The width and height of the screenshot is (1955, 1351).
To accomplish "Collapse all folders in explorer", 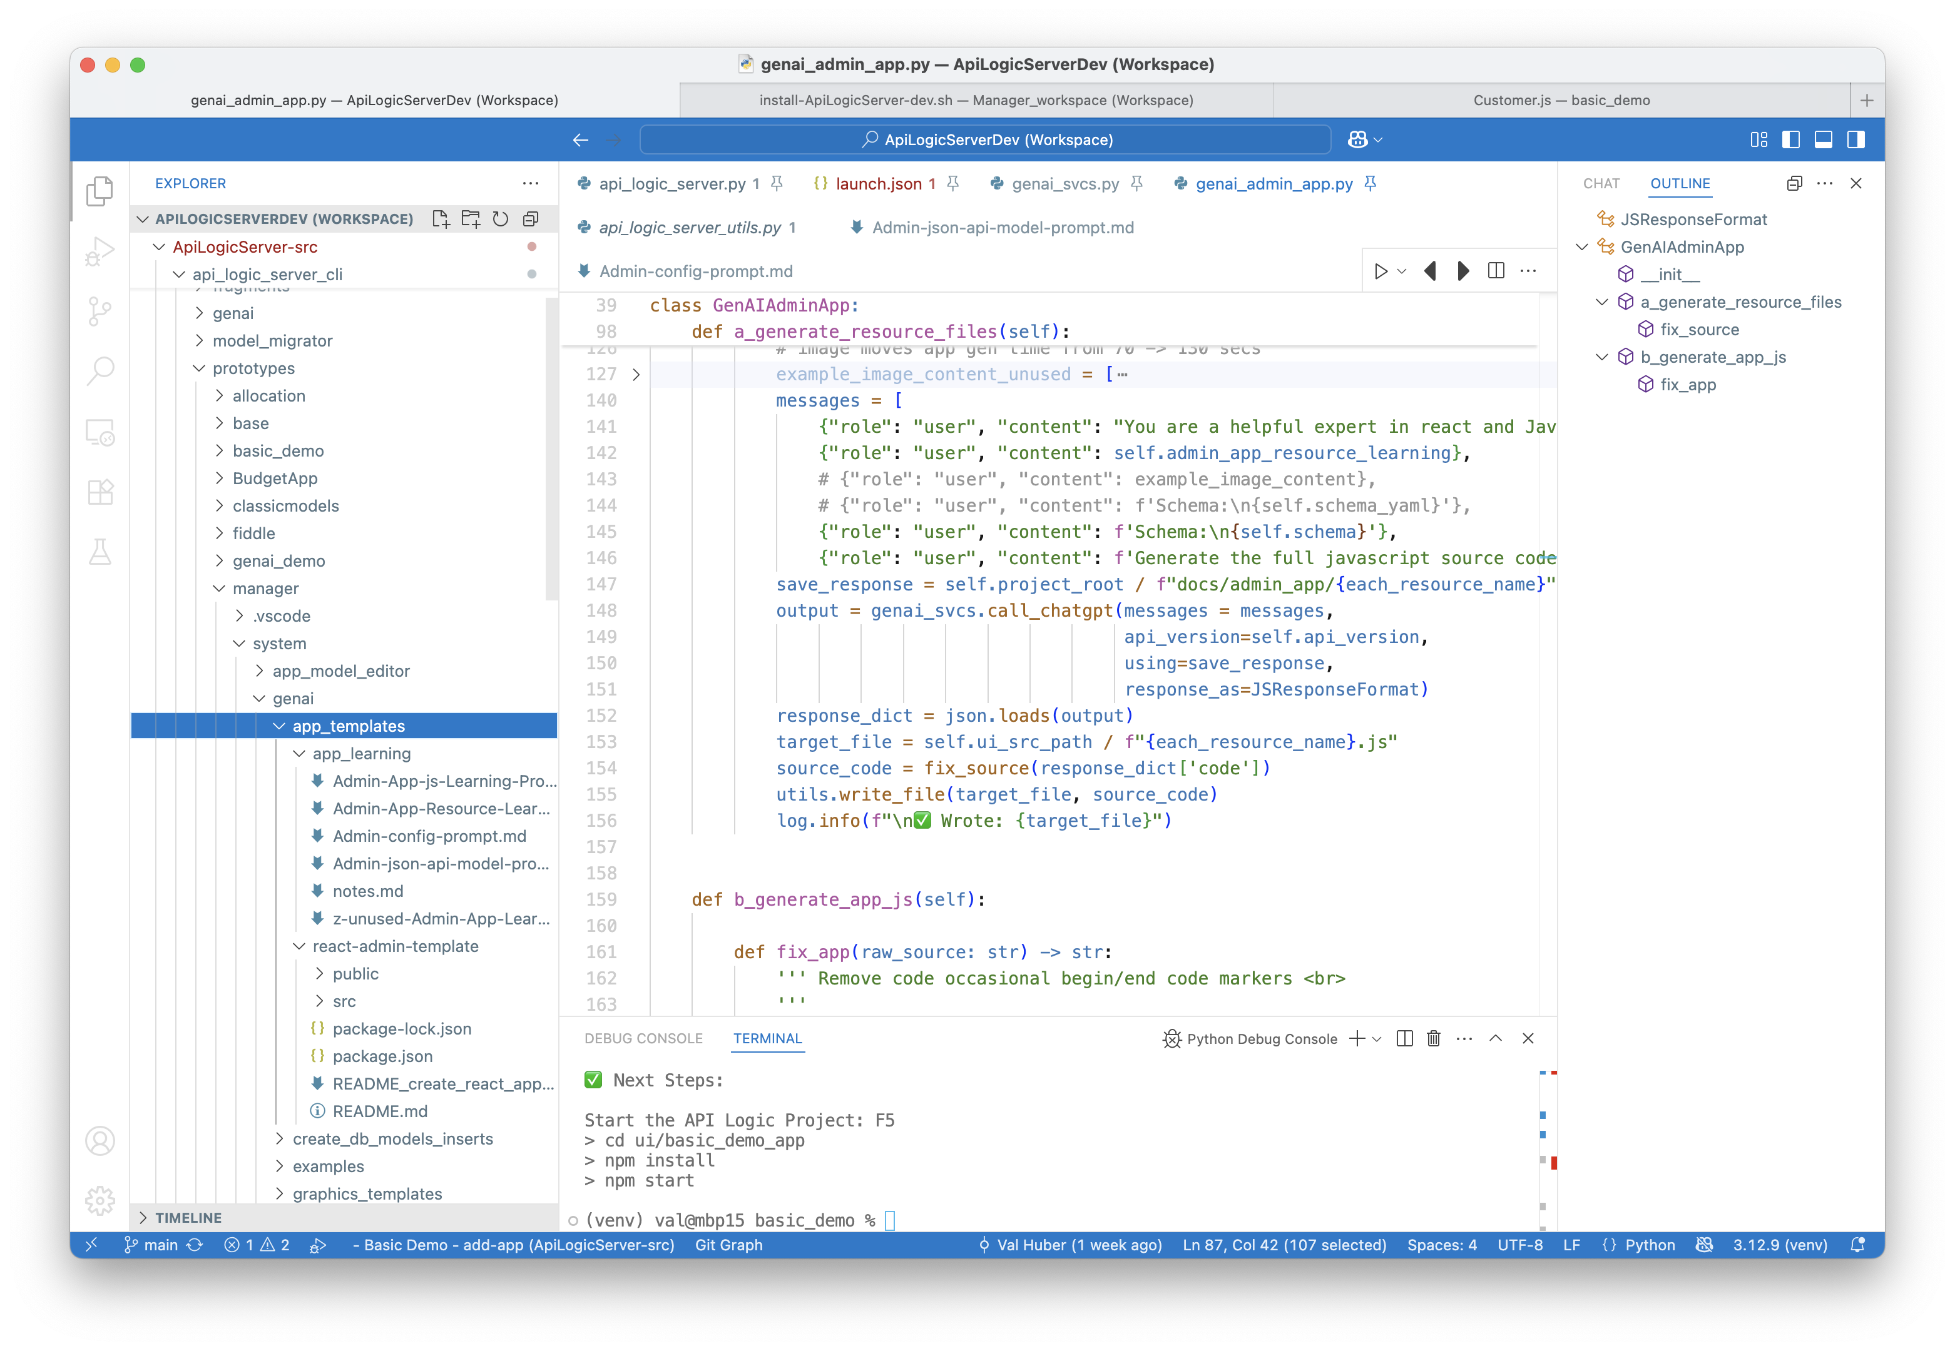I will click(x=531, y=220).
